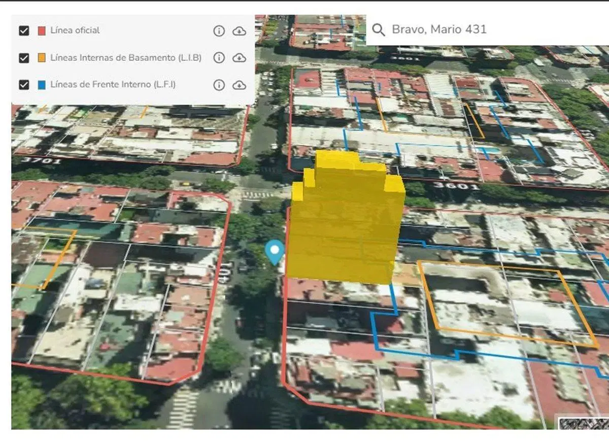Download Líneas de Frente Interno layer
Screen dimensions: 609x443
click(239, 85)
